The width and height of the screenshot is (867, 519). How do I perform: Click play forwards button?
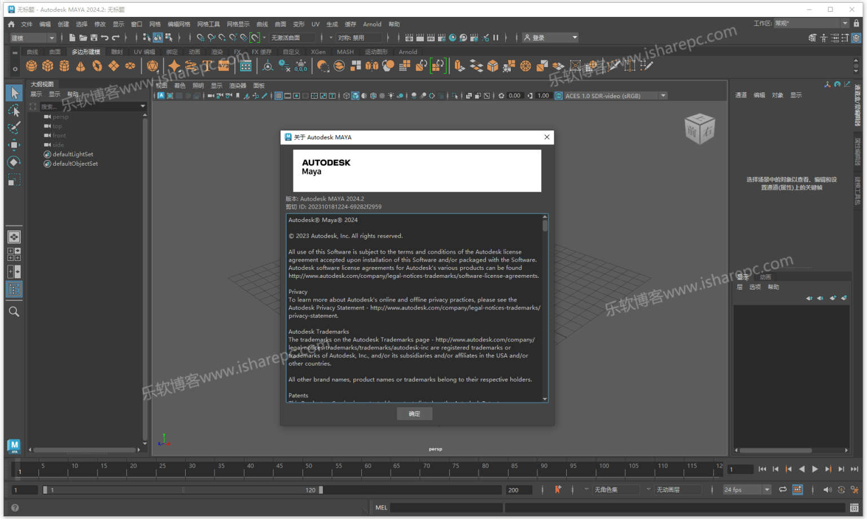coord(815,469)
